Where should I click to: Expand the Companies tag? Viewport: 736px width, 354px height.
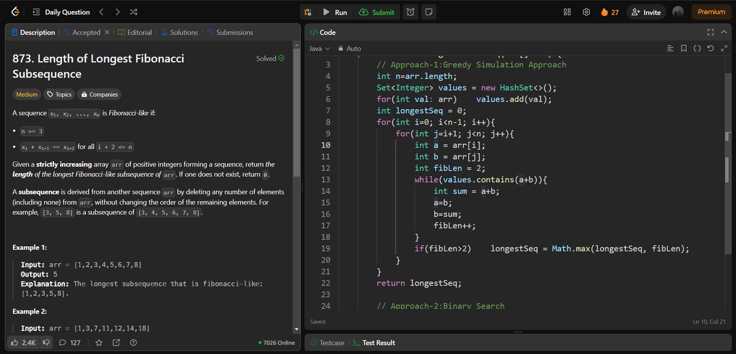coord(99,94)
